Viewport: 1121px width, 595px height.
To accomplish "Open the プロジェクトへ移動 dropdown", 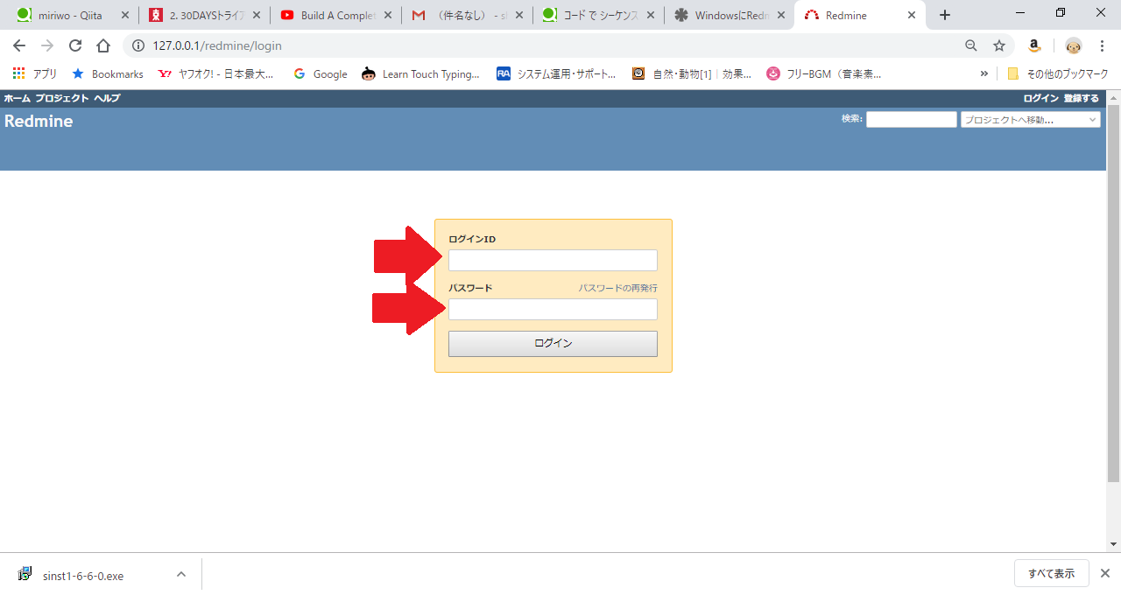I will point(1030,119).
